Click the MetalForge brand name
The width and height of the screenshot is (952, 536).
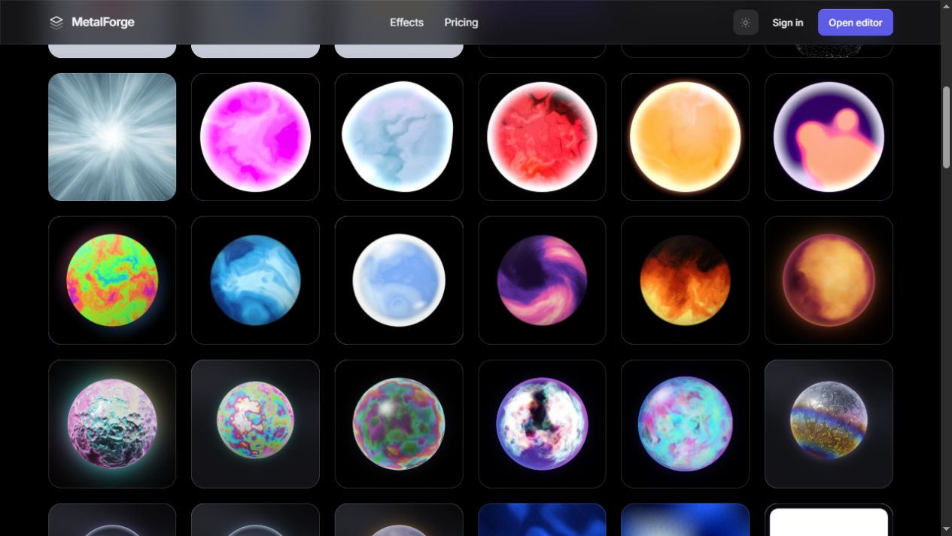[103, 23]
